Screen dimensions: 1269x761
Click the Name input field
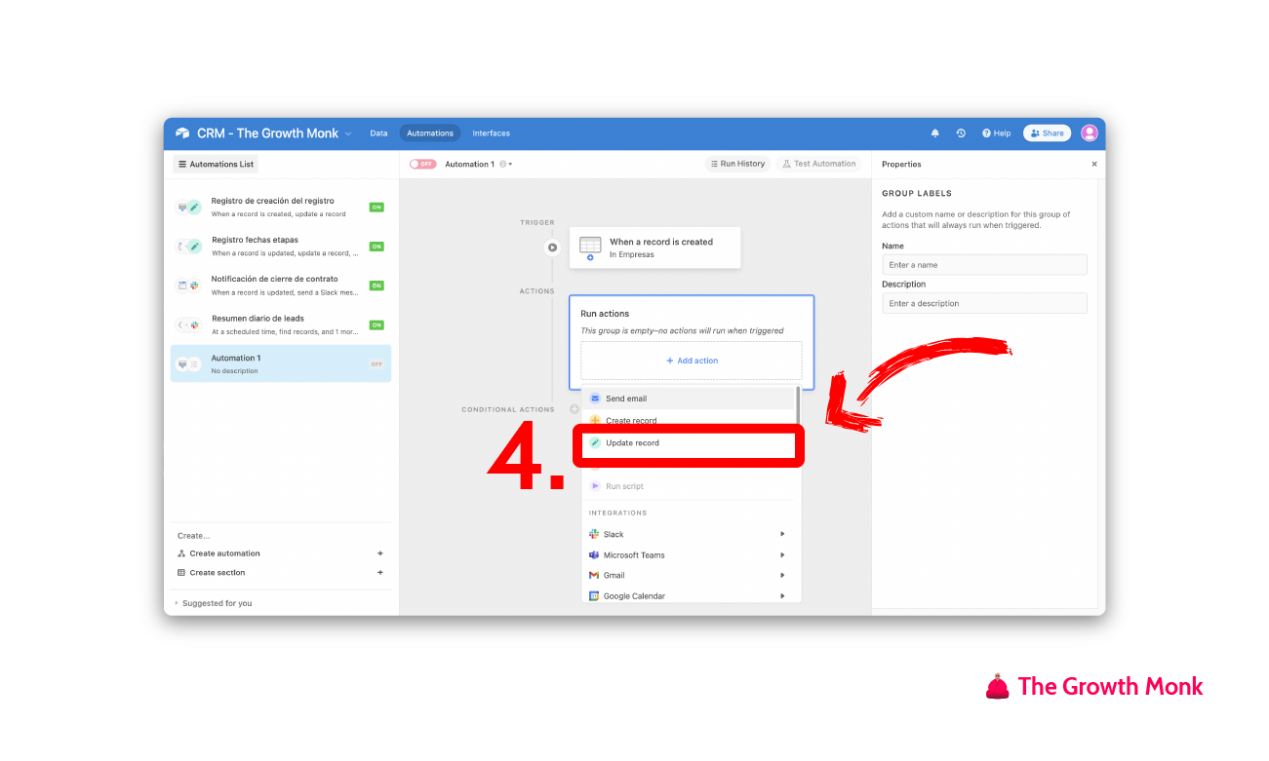pyautogui.click(x=984, y=265)
